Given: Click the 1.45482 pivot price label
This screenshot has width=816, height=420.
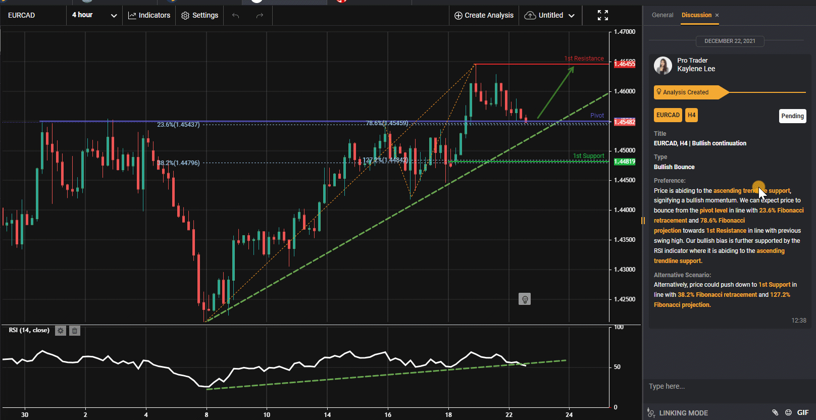Looking at the screenshot, I should [x=625, y=122].
